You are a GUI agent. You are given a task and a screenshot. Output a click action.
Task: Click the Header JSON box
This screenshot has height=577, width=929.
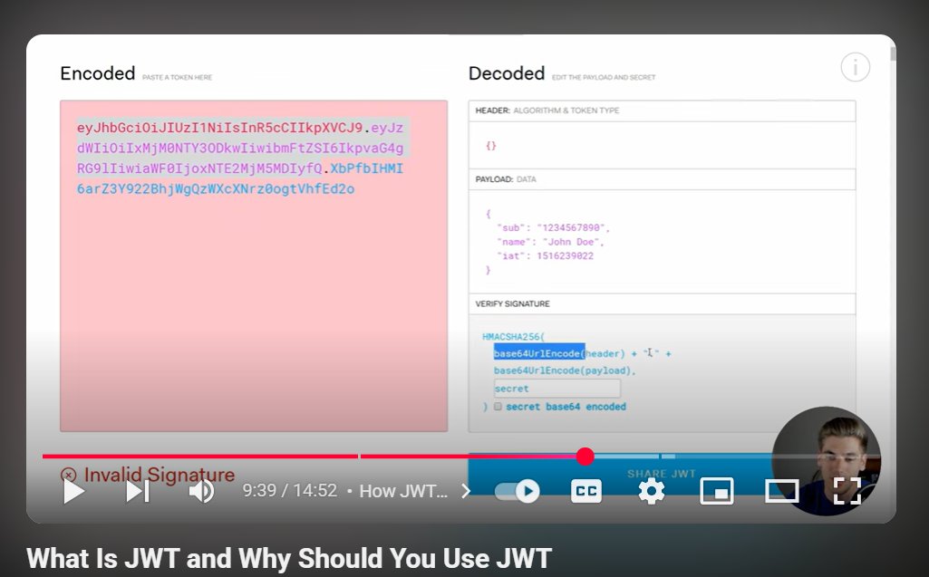click(x=662, y=146)
